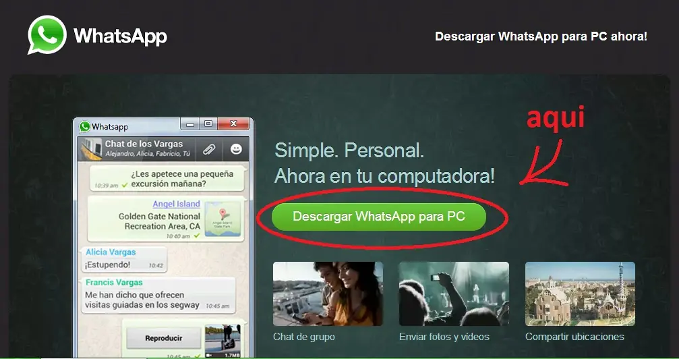This screenshot has height=359, width=679.
Task: Click the Angel Island map thumbnail
Action: 223,219
